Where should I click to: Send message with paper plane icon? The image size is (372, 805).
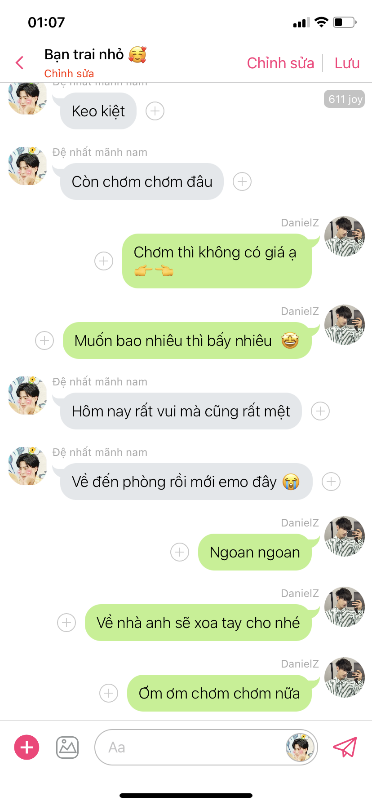tap(345, 747)
